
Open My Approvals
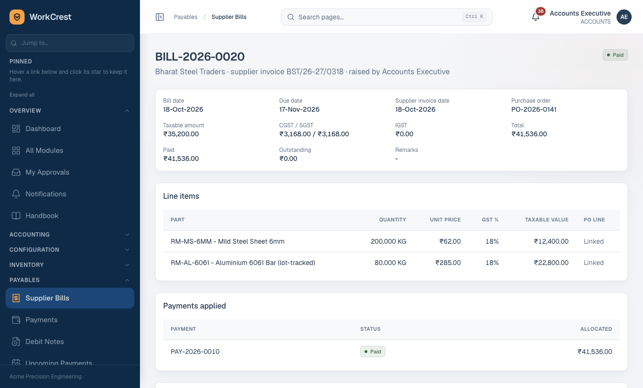70,172
